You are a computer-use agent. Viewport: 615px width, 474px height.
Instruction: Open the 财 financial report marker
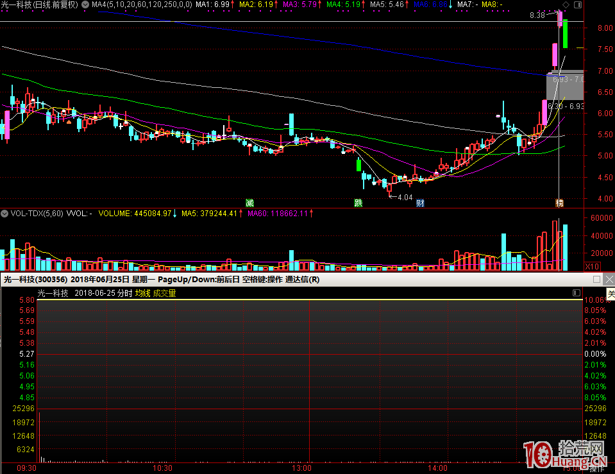pos(420,203)
